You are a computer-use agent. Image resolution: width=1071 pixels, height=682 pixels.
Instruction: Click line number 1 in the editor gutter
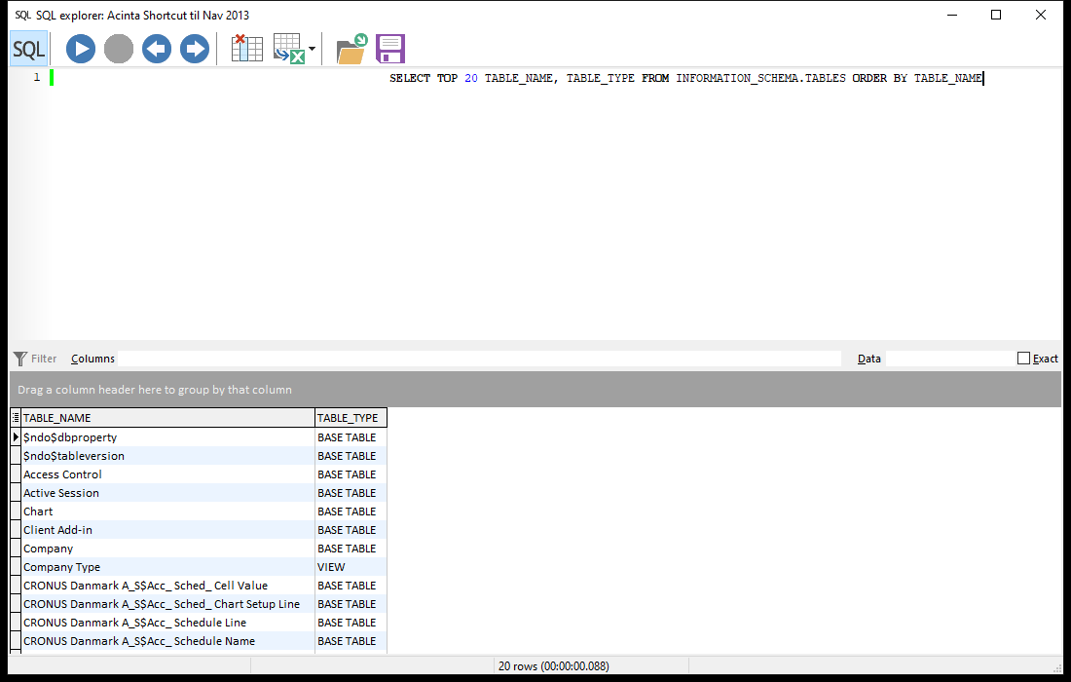tap(37, 77)
